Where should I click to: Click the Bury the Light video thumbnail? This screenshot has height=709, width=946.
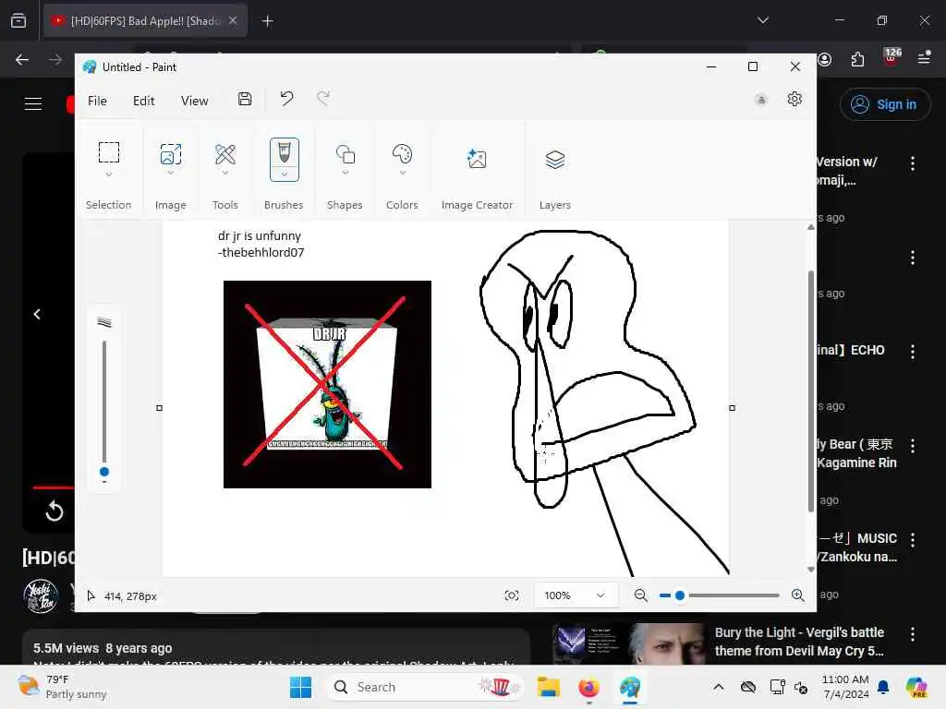(x=629, y=643)
